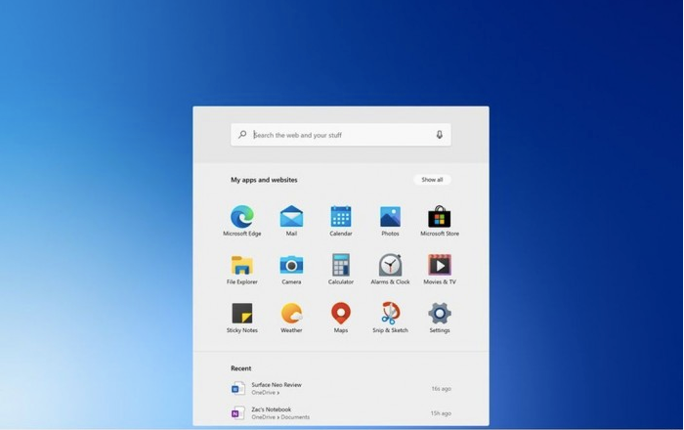The image size is (684, 430).
Task: Open Snip & Sketch
Action: tap(390, 318)
